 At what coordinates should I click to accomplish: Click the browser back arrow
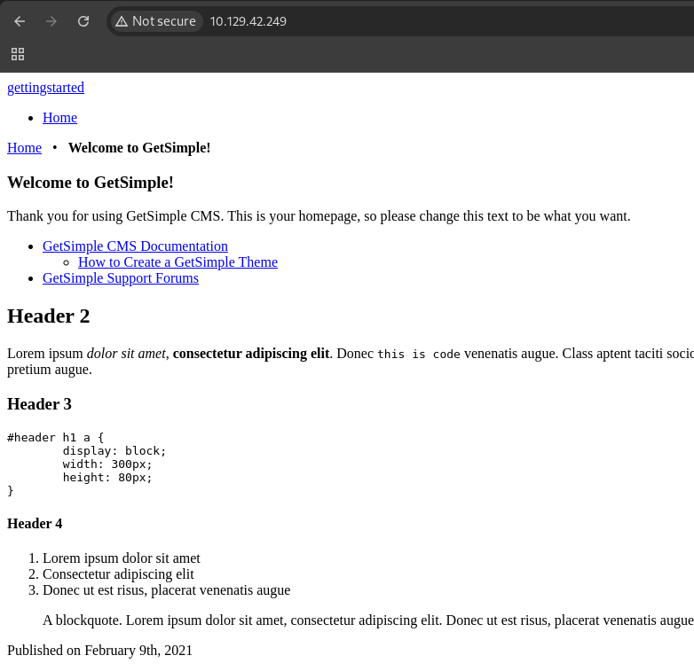[20, 21]
